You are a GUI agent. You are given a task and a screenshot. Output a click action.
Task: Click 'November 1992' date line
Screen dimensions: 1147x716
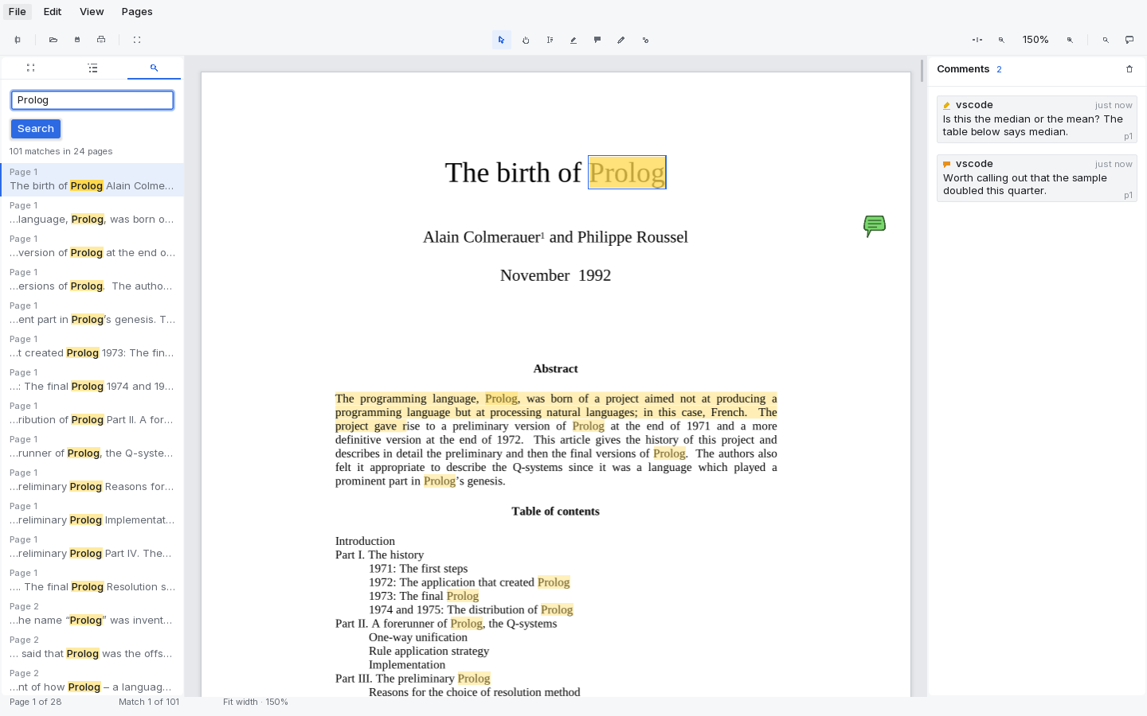pos(556,275)
